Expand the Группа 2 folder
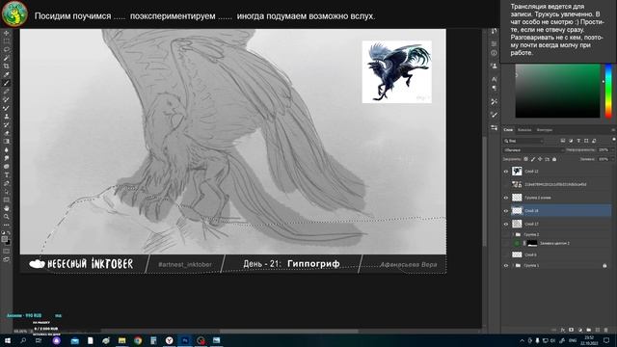 513,234
